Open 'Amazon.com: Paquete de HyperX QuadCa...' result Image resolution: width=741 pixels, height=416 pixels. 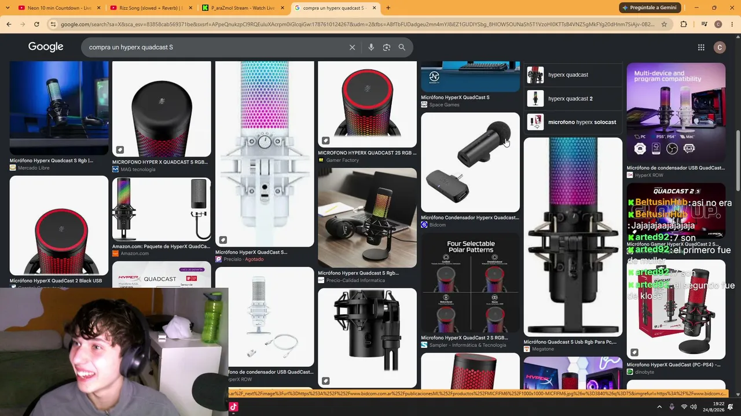162,247
